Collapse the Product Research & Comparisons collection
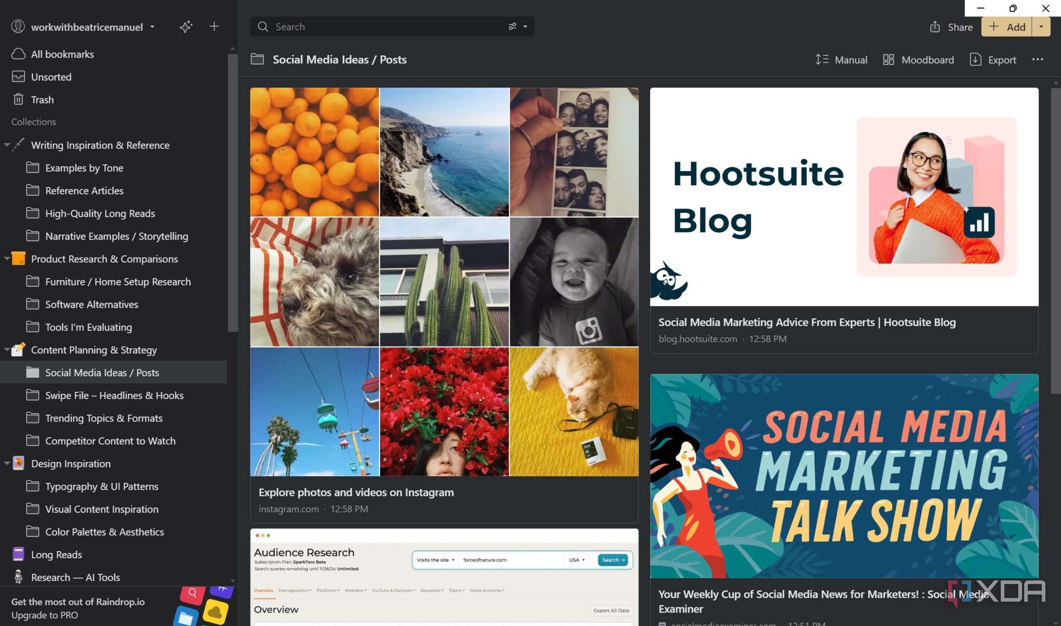Screen dimensions: 1061x626 coord(7,258)
